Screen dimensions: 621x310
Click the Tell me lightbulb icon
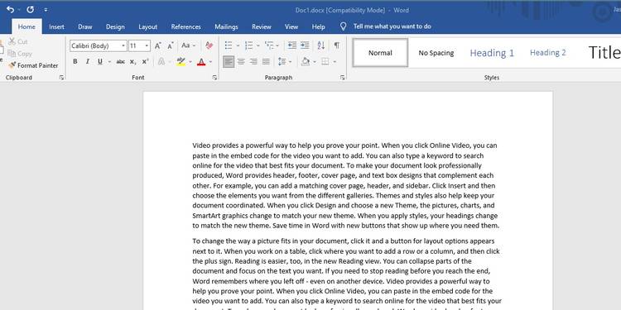pyautogui.click(x=344, y=26)
